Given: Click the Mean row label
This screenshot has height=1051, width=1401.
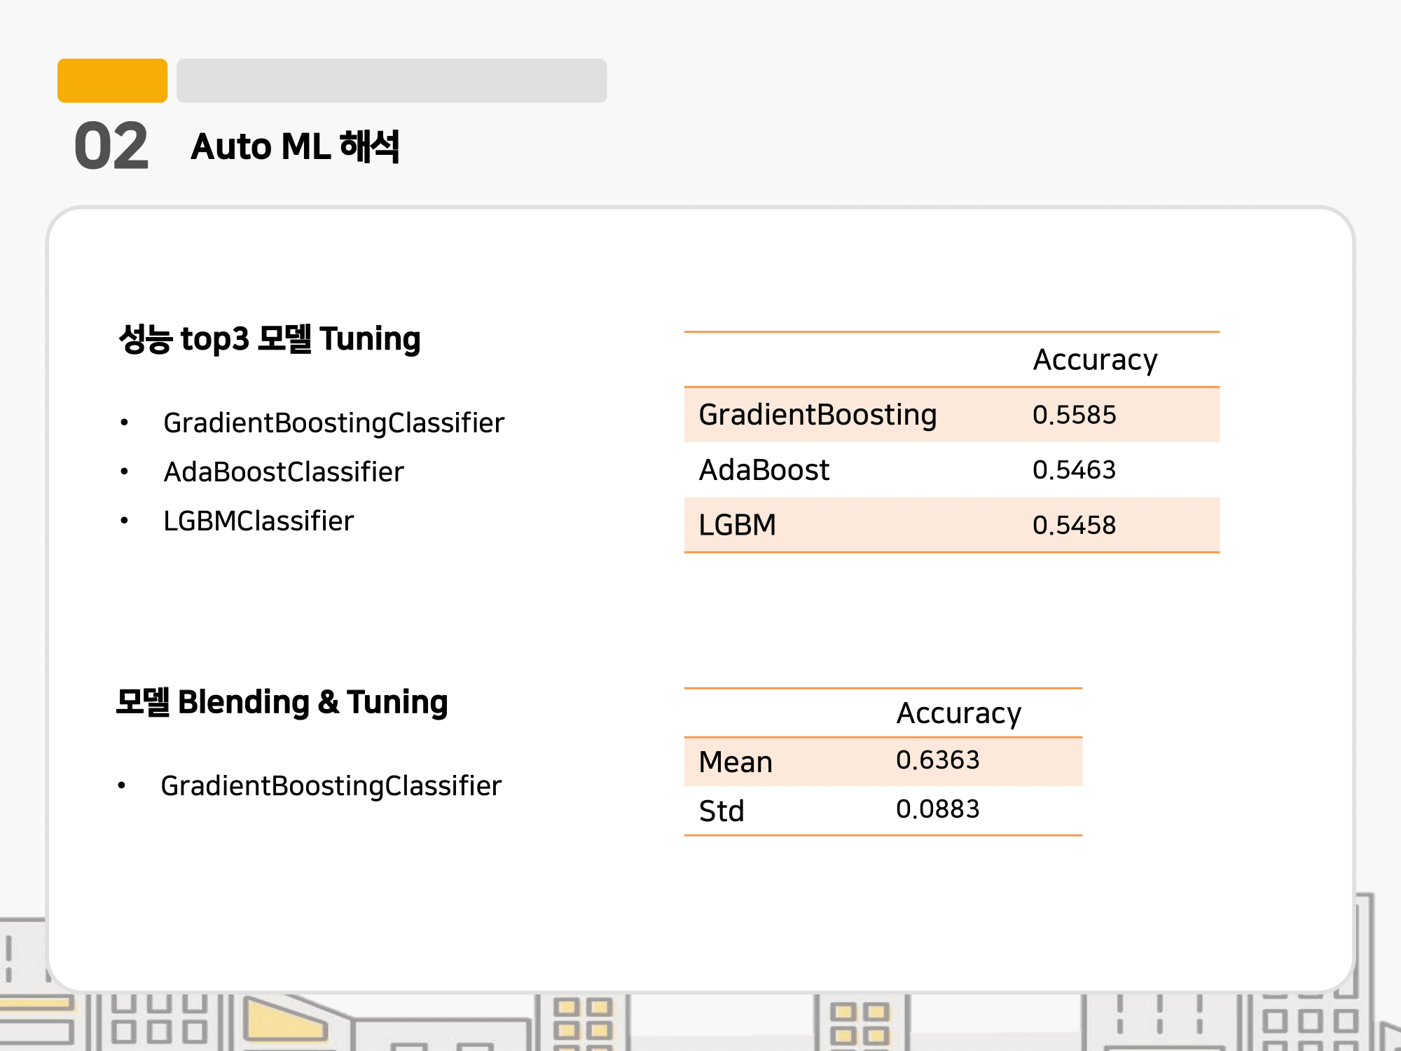Looking at the screenshot, I should click(x=736, y=762).
